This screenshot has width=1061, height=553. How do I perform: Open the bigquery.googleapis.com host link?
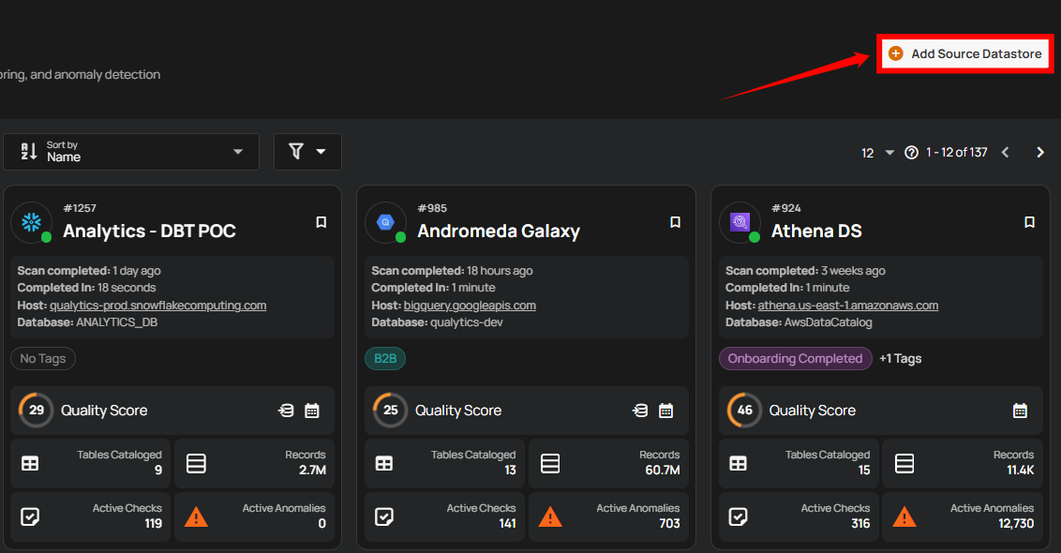click(470, 305)
